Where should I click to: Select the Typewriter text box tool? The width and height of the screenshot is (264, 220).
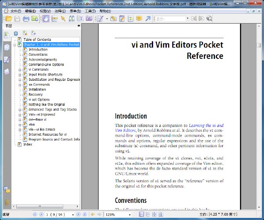click(x=131, y=18)
